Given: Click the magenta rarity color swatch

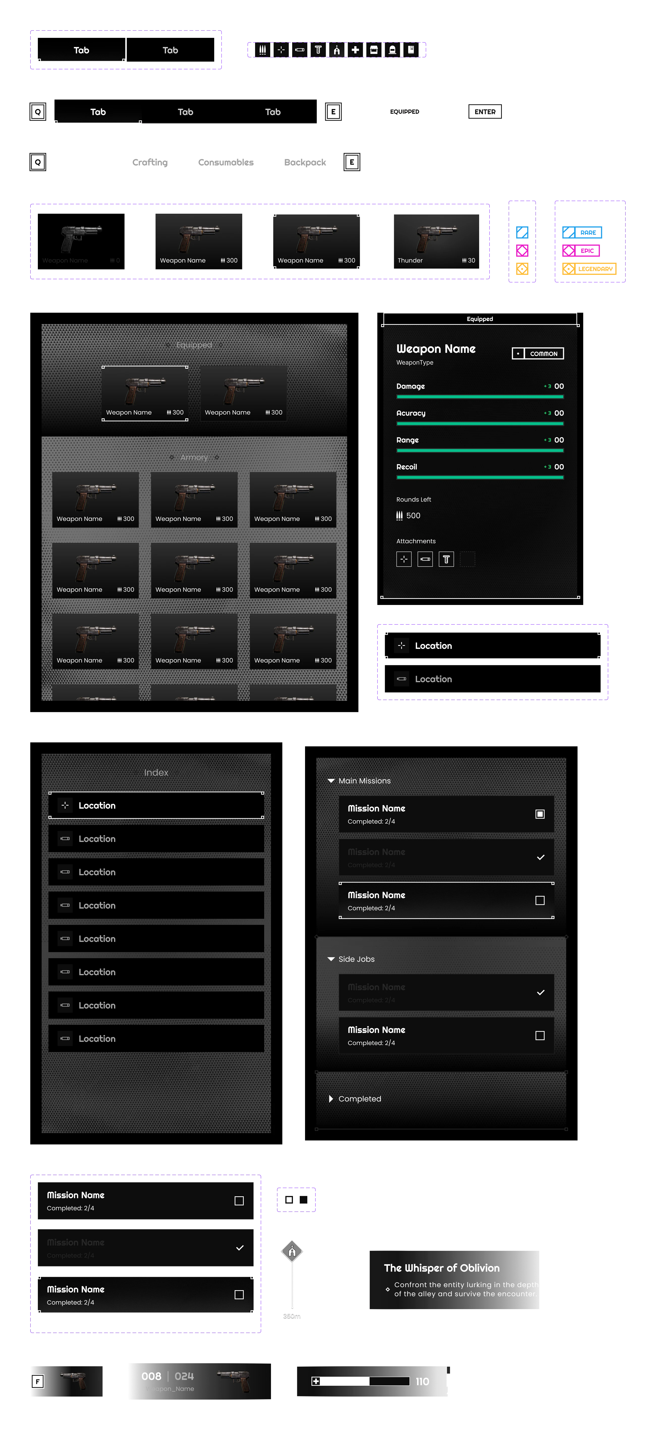Looking at the screenshot, I should click(x=522, y=251).
